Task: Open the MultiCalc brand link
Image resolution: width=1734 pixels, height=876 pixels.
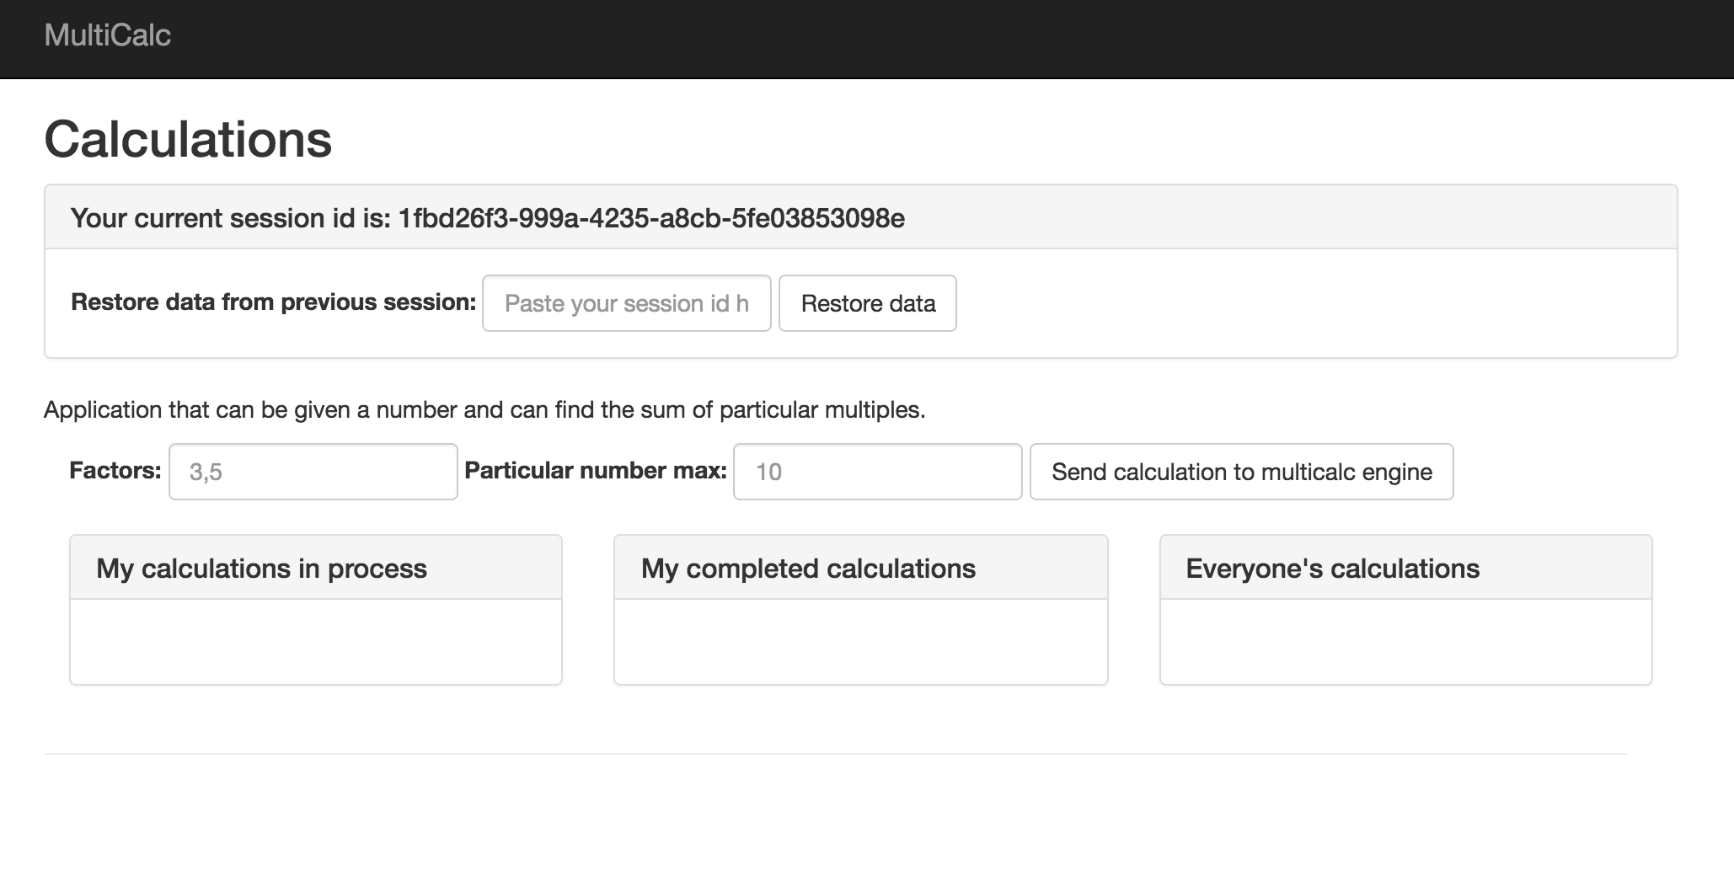Action: (107, 35)
